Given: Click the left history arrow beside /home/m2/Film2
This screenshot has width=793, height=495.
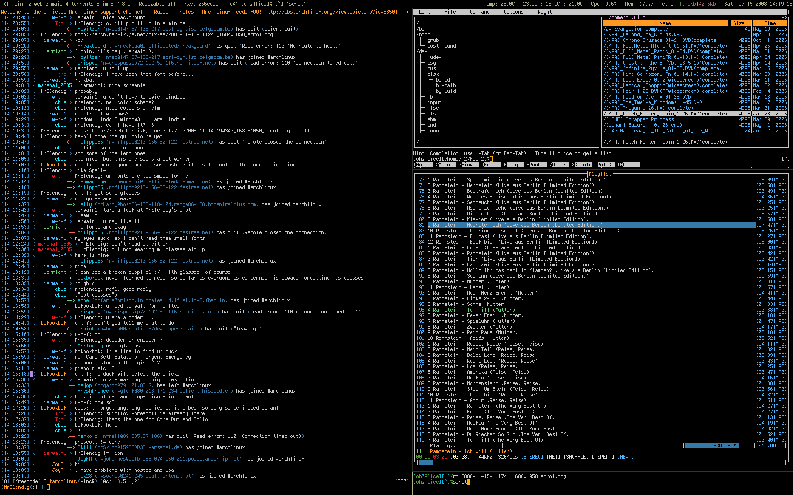Looking at the screenshot, I should [x=605, y=17].
